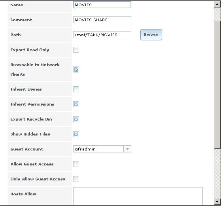Click the Name field containing MOVIES
This screenshot has height=206, width=221.
click(x=102, y=5)
